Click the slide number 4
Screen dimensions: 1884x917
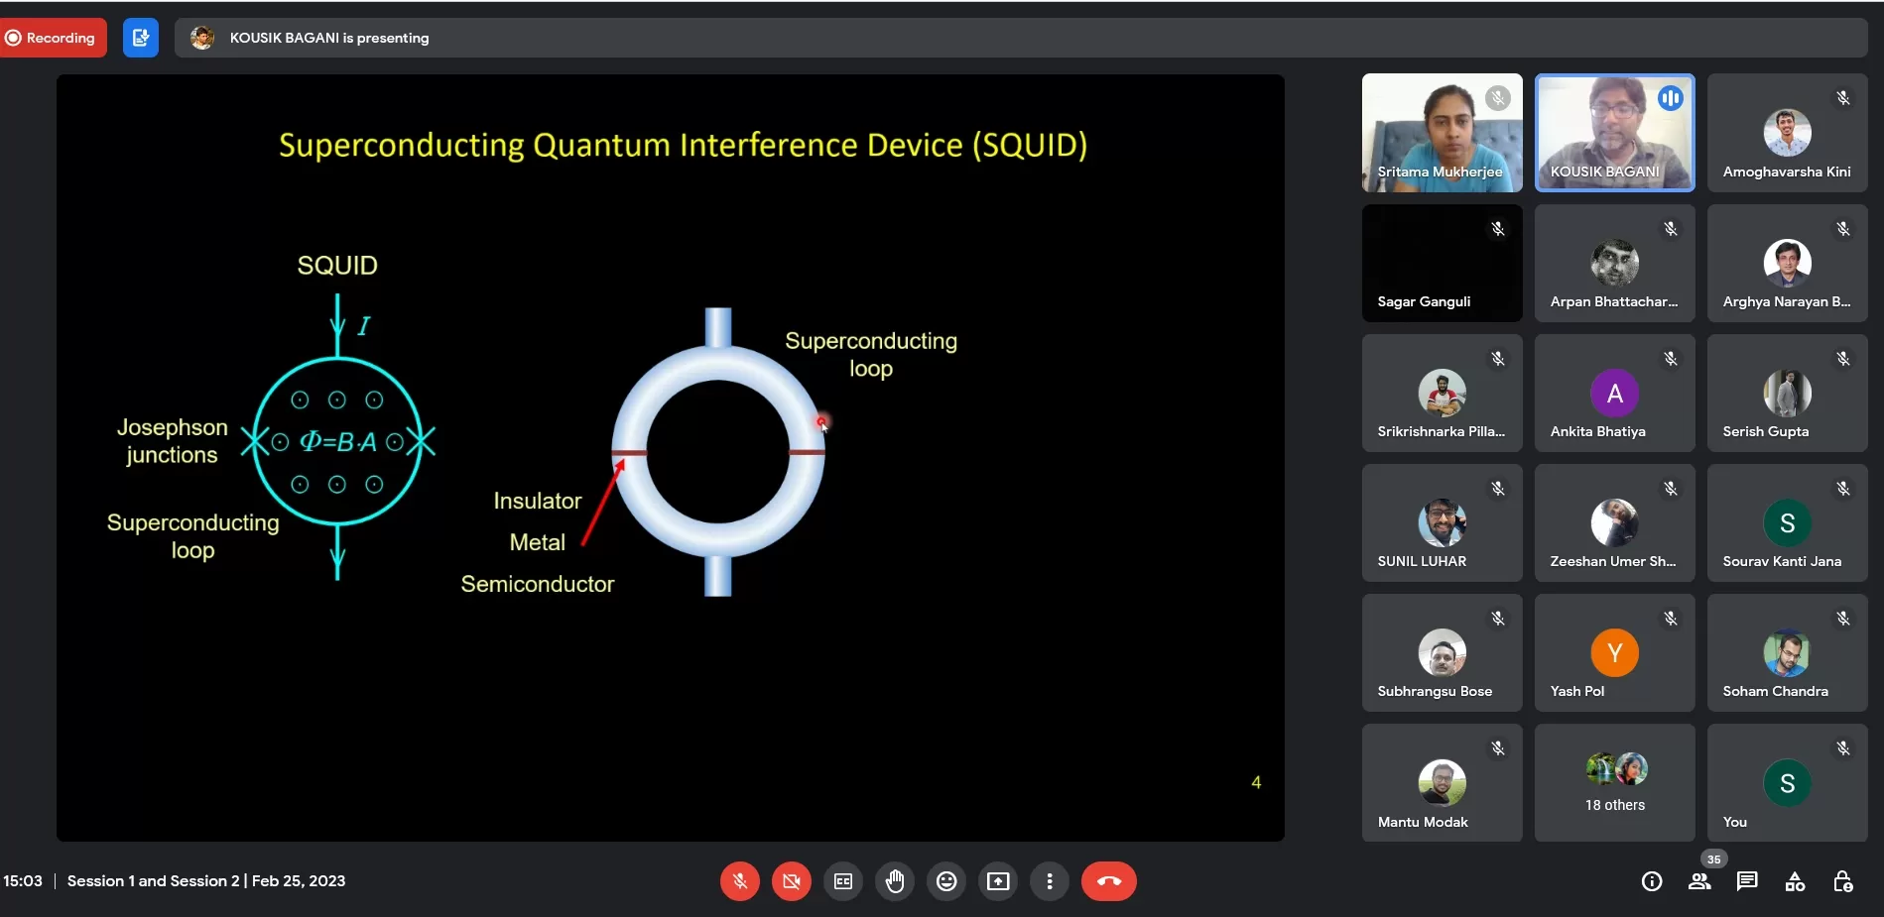(x=1256, y=782)
